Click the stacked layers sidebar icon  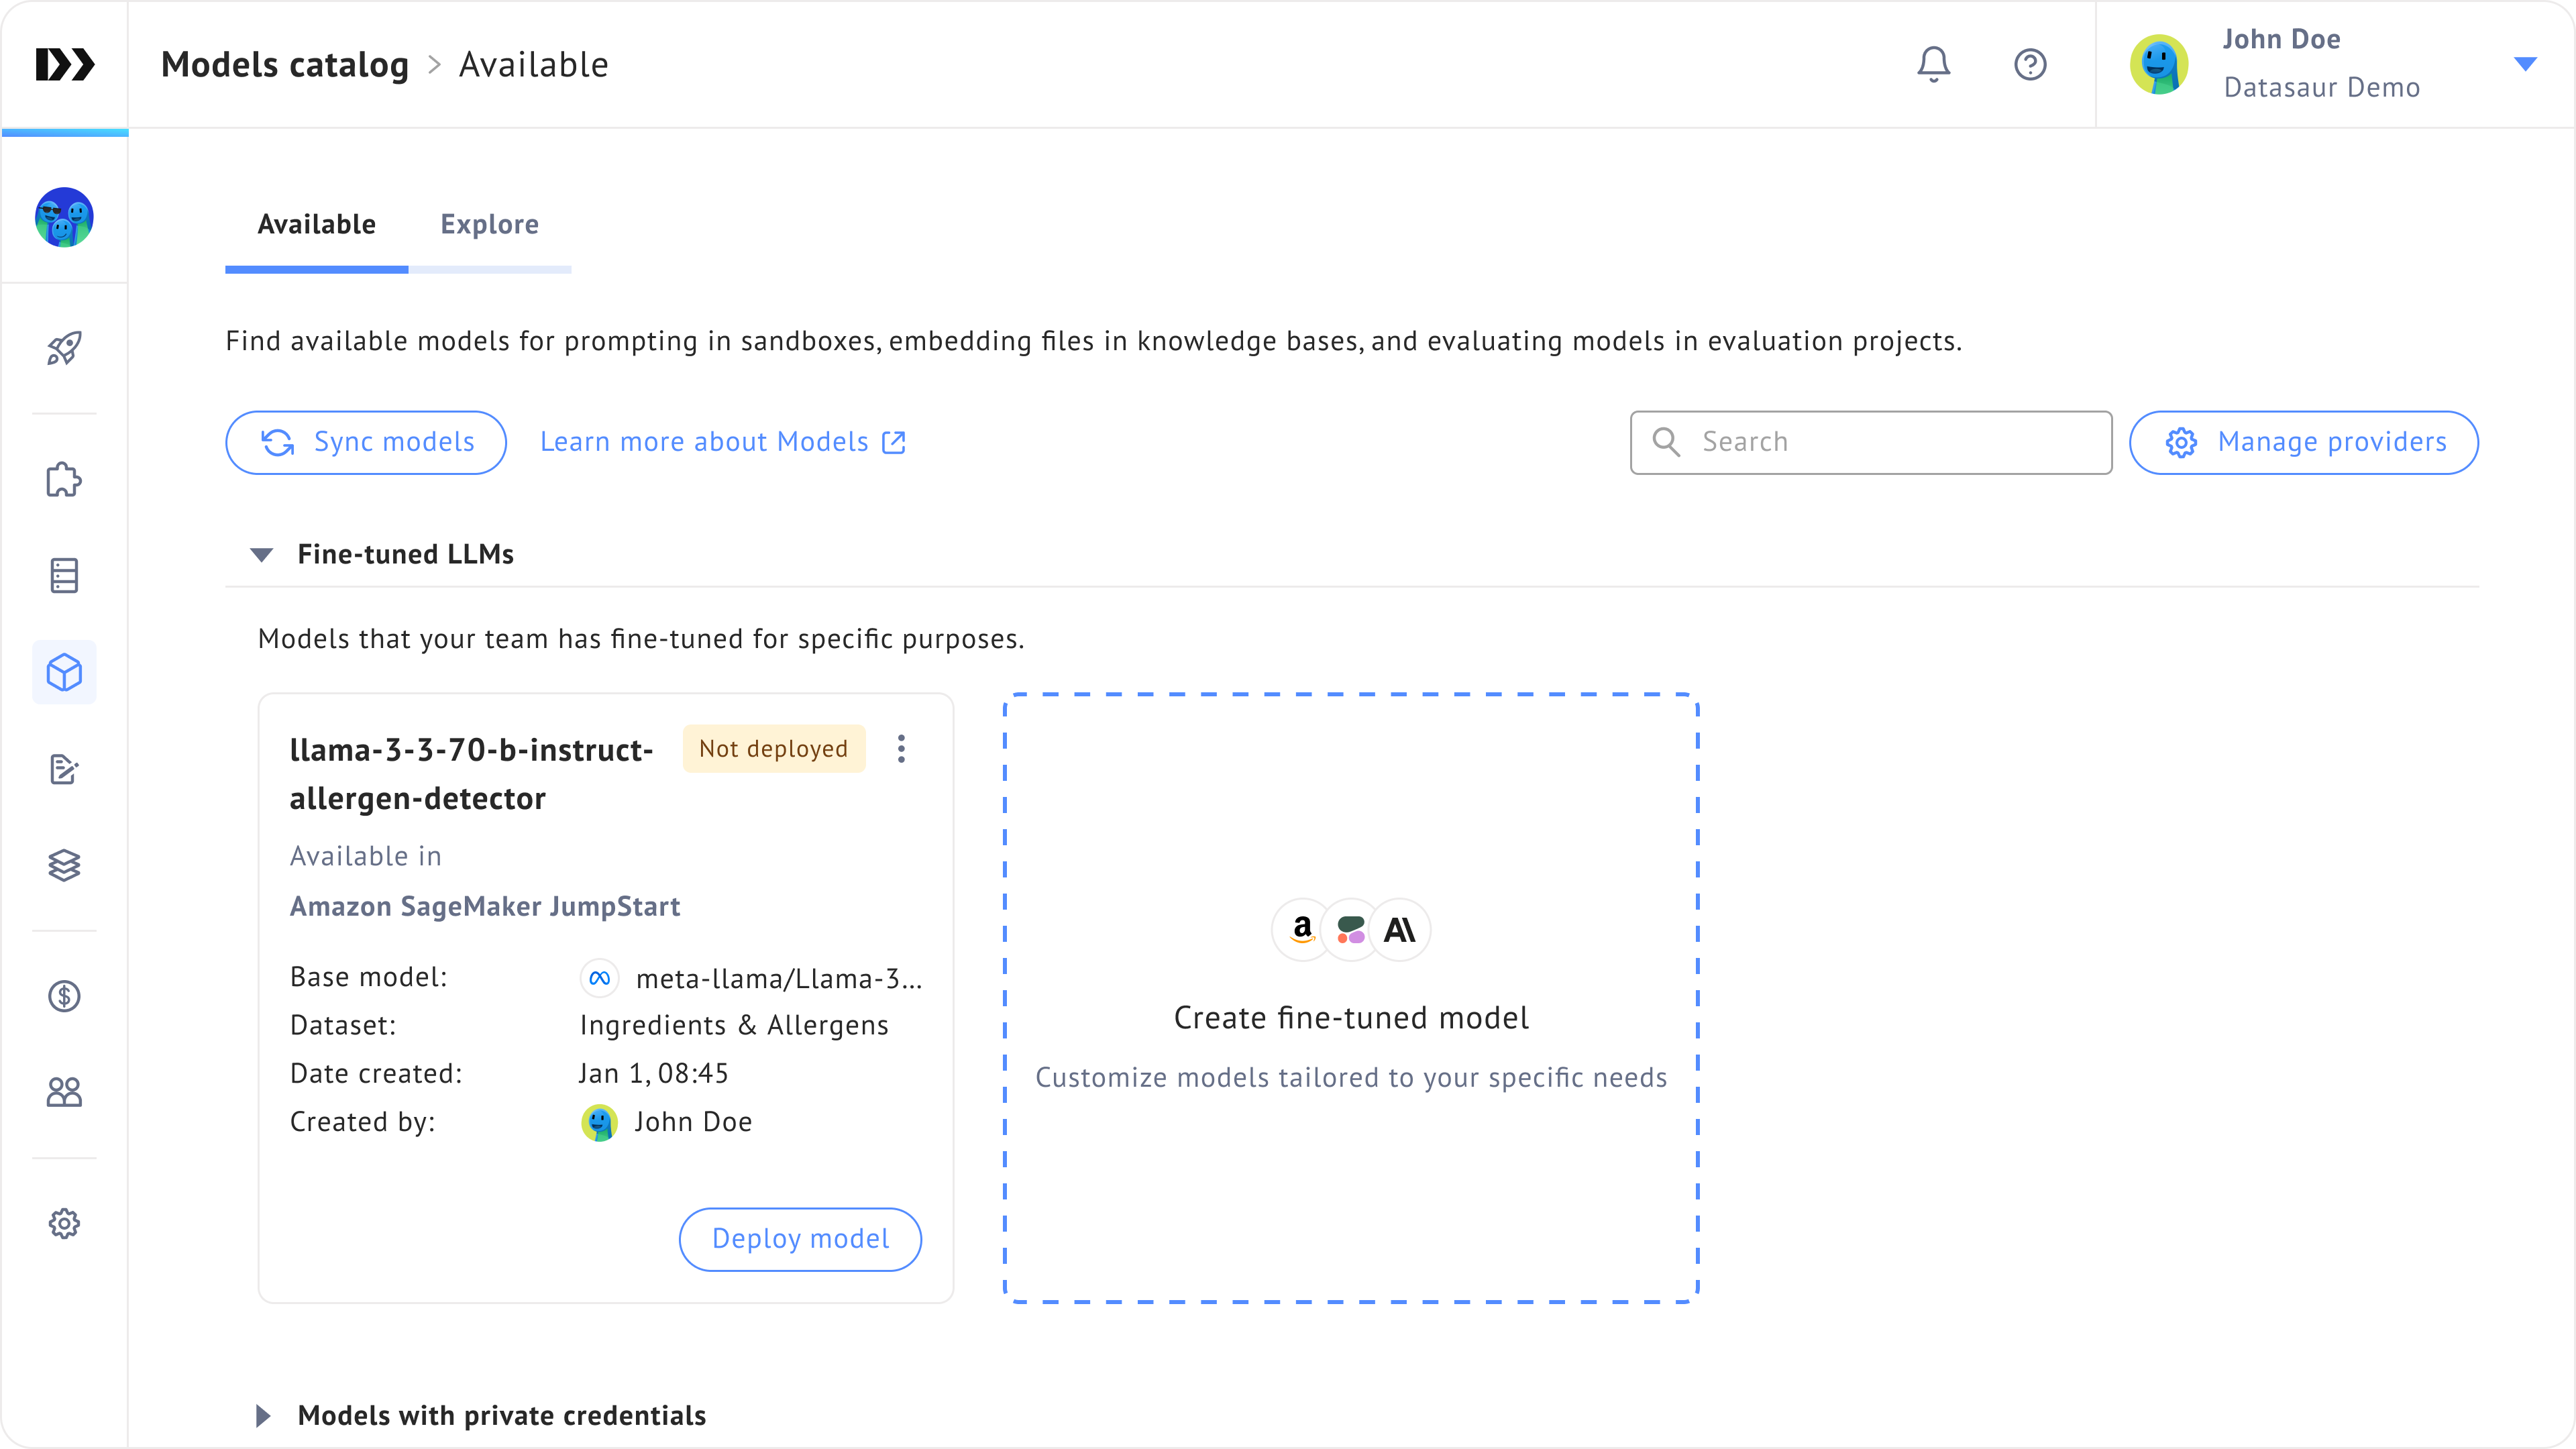pyautogui.click(x=64, y=865)
